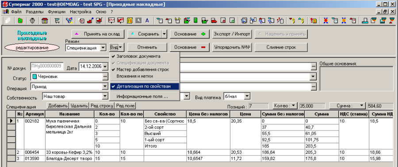Click Основание button with red minus
398x167 pixels.
189,47
